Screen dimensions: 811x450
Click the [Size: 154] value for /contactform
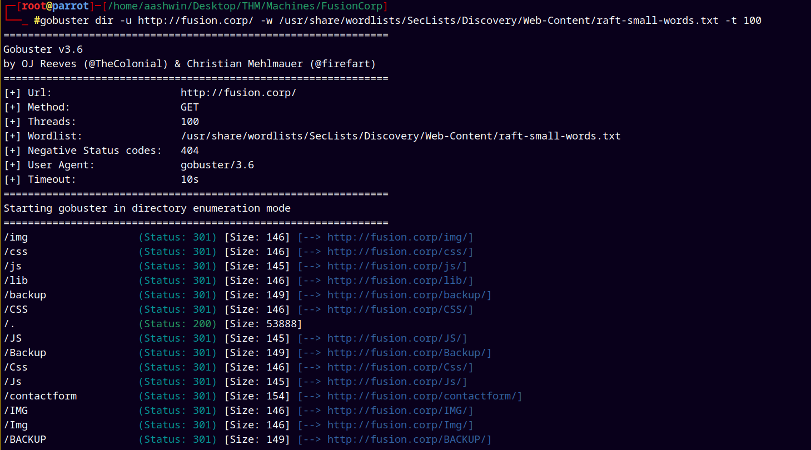point(257,396)
